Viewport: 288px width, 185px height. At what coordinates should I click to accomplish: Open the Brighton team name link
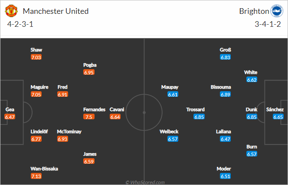click(254, 11)
